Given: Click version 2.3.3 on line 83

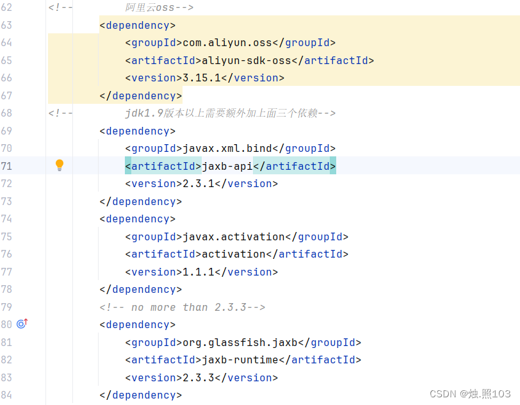Looking at the screenshot, I should (199, 378).
